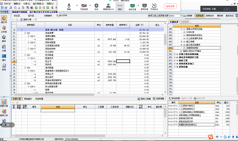Collapse the 202-1 tree node
This screenshot has height=141, width=238.
(x=28, y=36)
